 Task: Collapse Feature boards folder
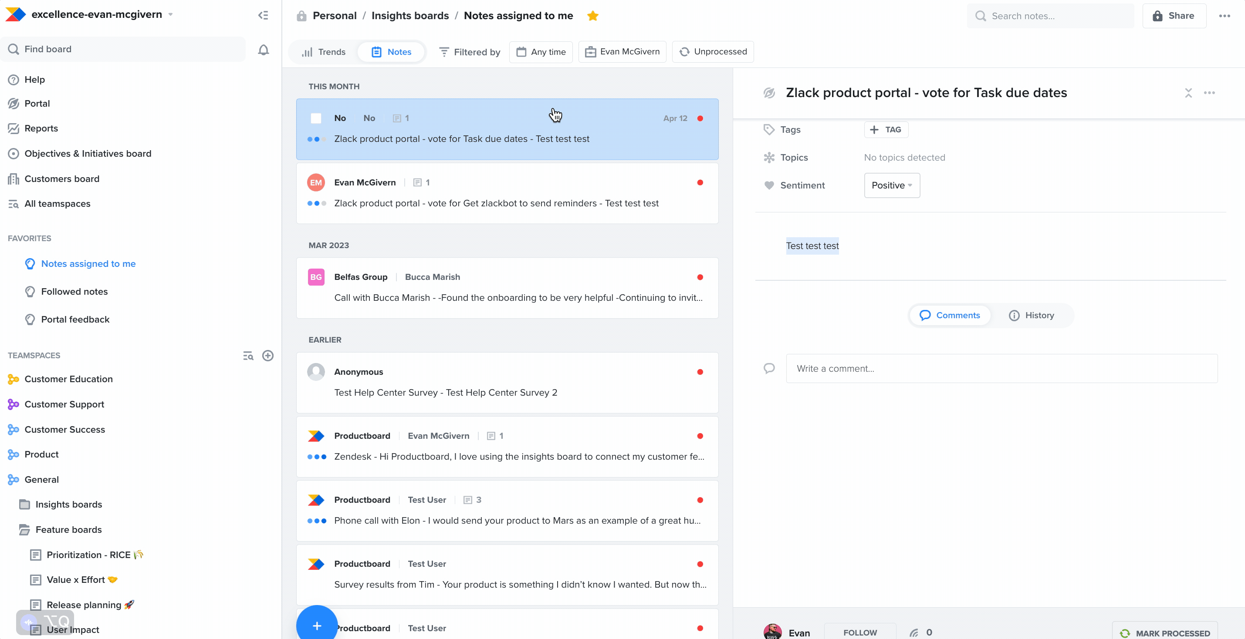pyautogui.click(x=61, y=530)
